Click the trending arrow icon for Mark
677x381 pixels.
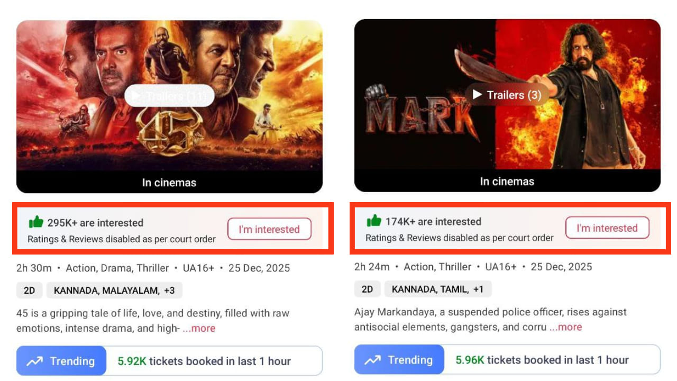pos(373,360)
